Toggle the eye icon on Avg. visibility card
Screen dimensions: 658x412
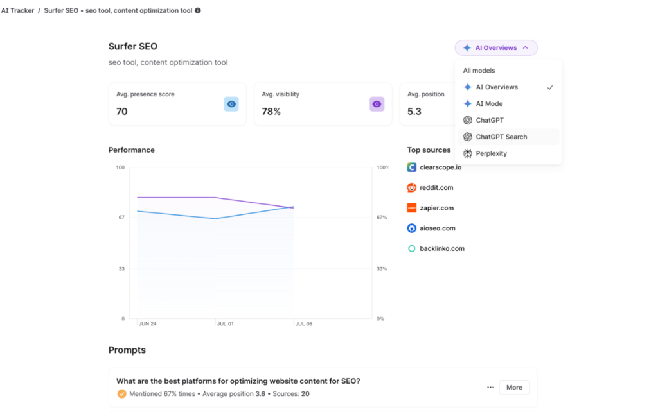[376, 103]
